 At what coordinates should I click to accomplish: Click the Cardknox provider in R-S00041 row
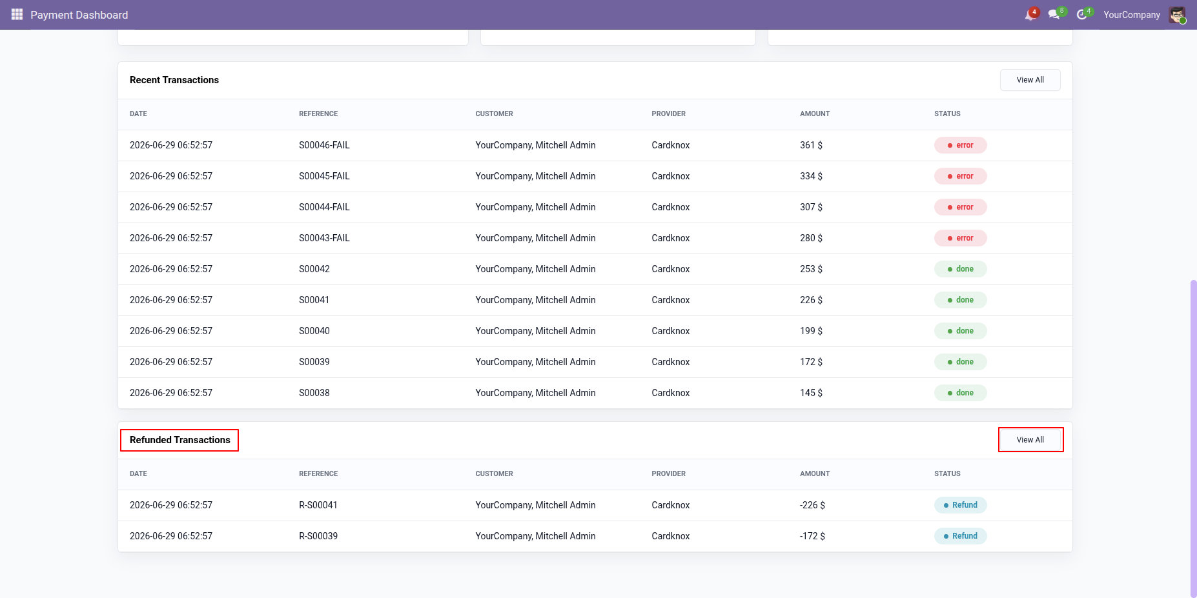coord(671,505)
